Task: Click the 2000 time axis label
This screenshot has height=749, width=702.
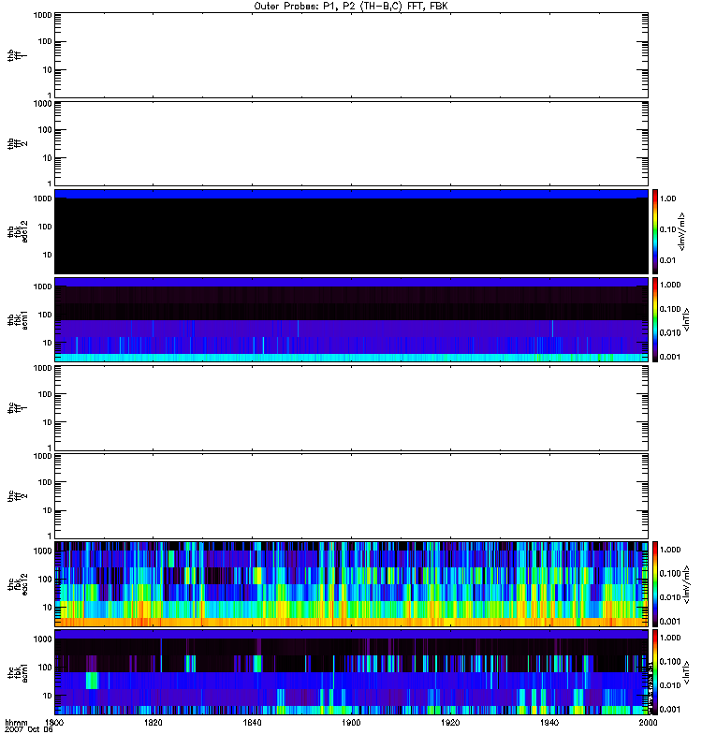Action: pos(647,725)
